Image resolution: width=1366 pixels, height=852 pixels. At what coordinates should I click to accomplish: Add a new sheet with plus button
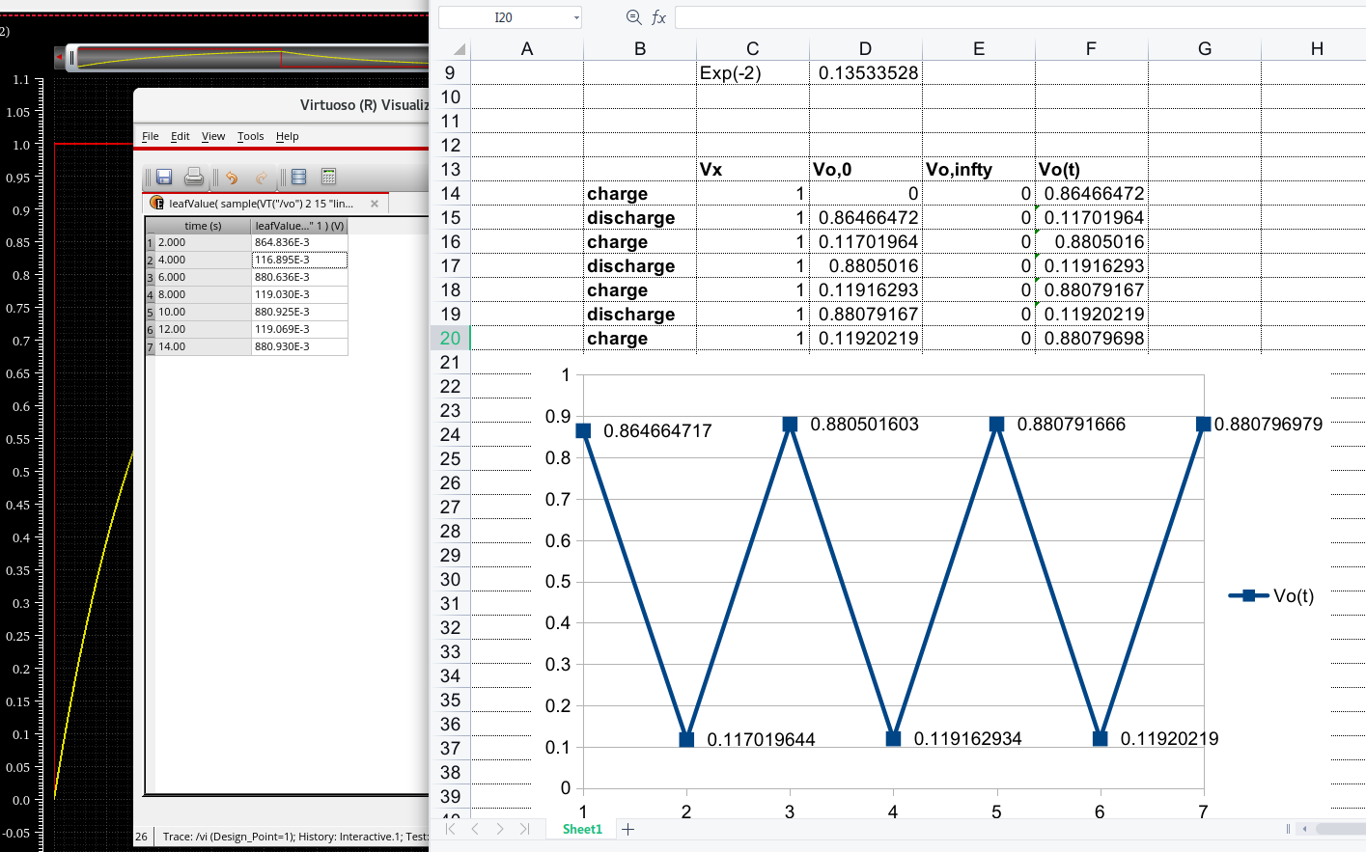(x=627, y=829)
